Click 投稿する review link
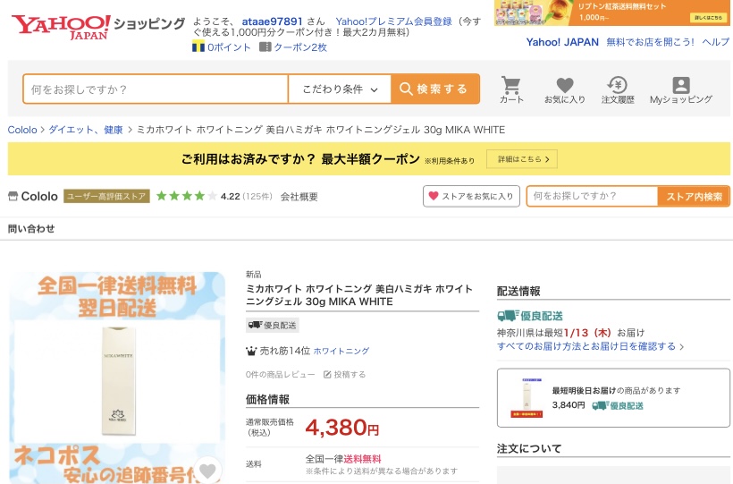The width and height of the screenshot is (733, 484). pos(350,375)
